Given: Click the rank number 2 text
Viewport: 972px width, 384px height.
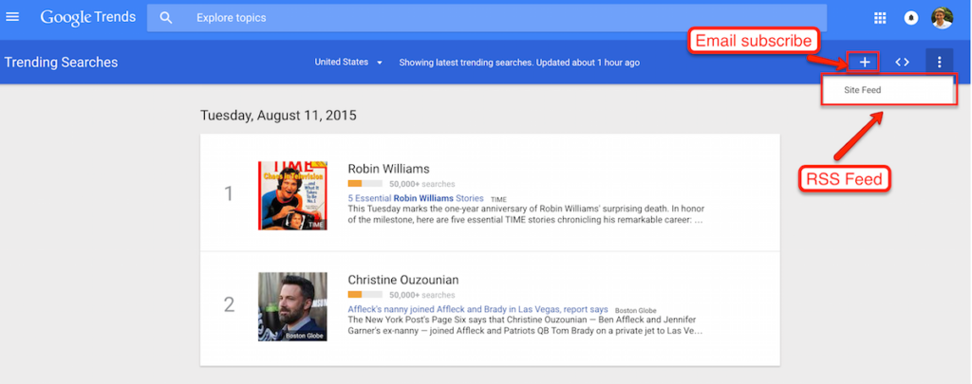Looking at the screenshot, I should tap(230, 304).
